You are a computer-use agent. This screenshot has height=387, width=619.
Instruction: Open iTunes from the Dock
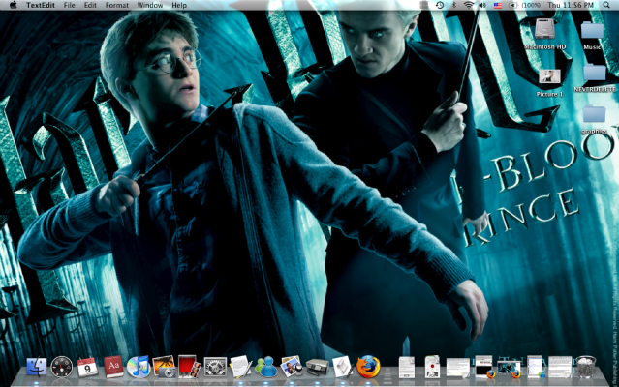[139, 368]
